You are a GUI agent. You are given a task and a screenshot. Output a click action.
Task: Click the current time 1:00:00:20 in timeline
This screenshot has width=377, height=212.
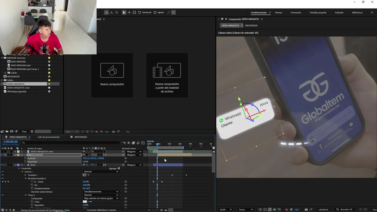pyautogui.click(x=10, y=142)
